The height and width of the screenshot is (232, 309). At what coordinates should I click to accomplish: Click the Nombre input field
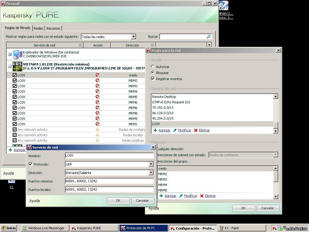109,156
